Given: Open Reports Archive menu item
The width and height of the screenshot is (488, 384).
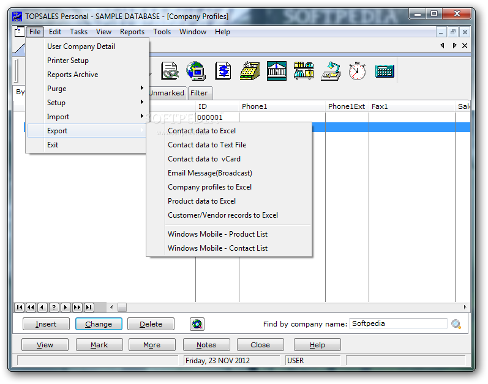Looking at the screenshot, I should (86, 75).
